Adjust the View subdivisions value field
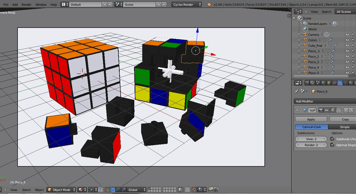The width and height of the screenshot is (356, 194). [311, 139]
